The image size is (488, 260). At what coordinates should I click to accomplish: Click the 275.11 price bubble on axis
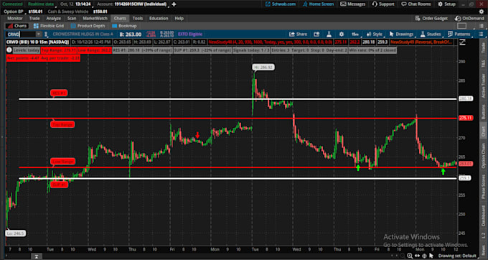(x=466, y=118)
